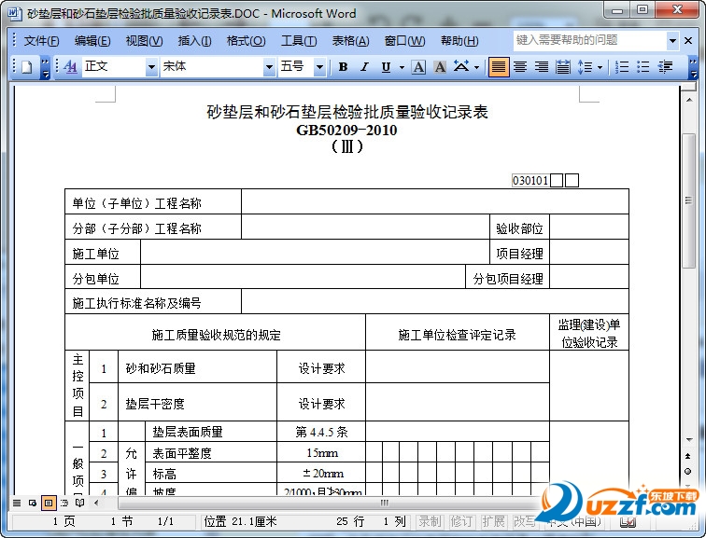Viewport: 706px width, 538px height.
Task: Click the help question input box
Action: (x=590, y=40)
